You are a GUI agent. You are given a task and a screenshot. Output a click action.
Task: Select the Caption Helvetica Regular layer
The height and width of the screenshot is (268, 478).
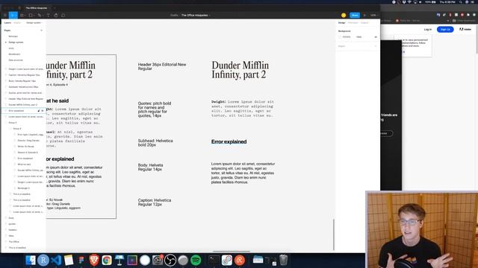click(24, 75)
